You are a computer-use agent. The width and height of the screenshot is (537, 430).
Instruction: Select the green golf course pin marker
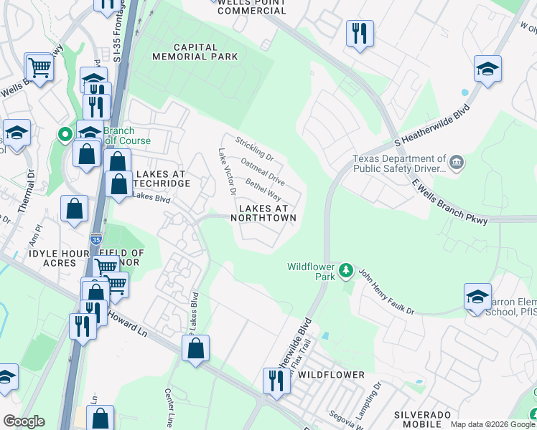(65, 135)
